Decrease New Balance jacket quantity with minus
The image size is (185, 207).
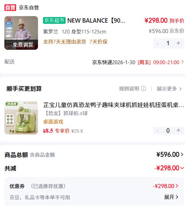coord(157,44)
